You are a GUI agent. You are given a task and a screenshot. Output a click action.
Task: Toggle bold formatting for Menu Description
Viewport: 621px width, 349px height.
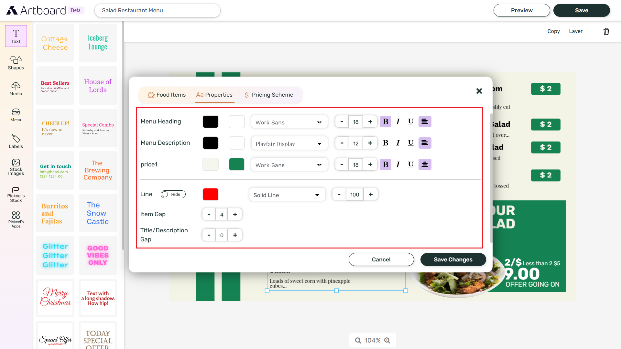click(x=386, y=143)
